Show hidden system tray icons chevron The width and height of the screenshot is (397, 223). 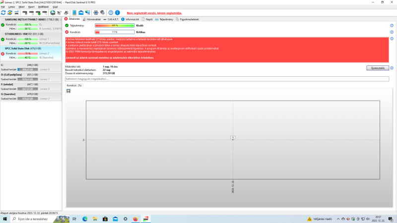click(x=338, y=219)
